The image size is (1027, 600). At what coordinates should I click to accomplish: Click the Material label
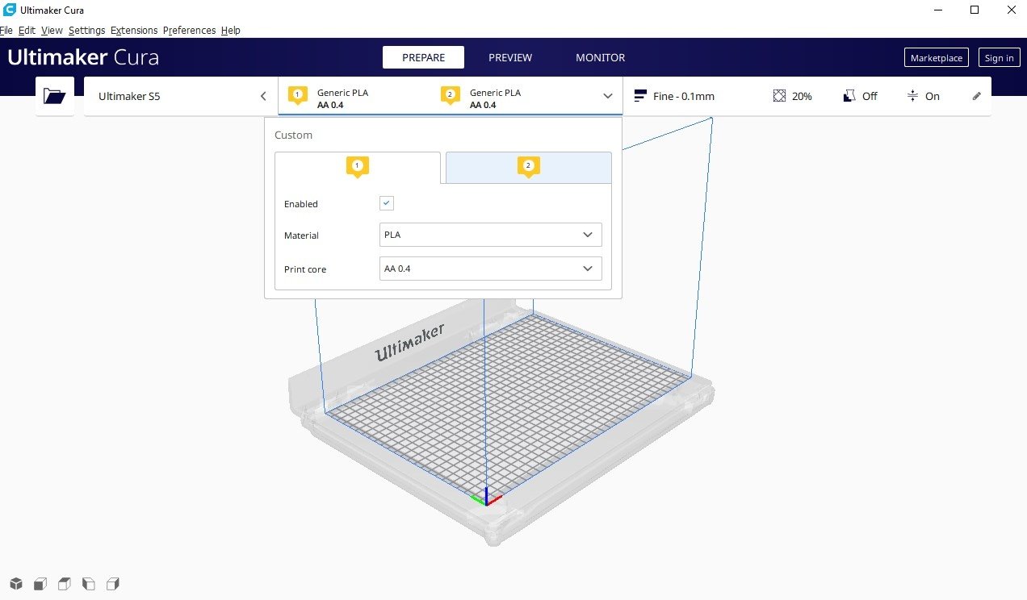[301, 235]
